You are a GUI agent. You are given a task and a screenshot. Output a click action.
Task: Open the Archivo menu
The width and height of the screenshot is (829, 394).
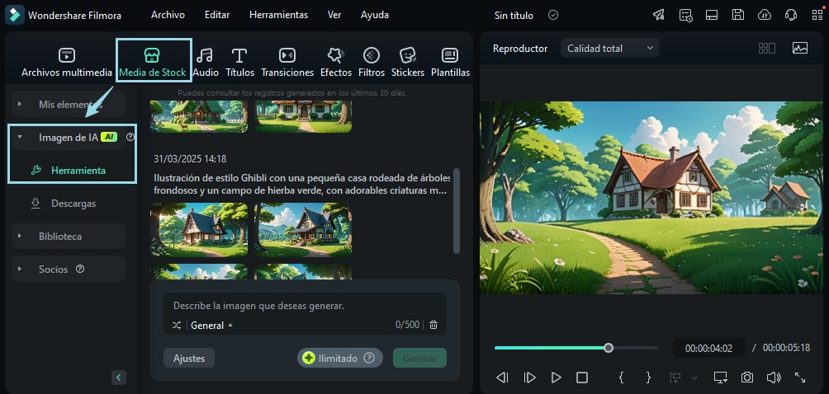(168, 15)
